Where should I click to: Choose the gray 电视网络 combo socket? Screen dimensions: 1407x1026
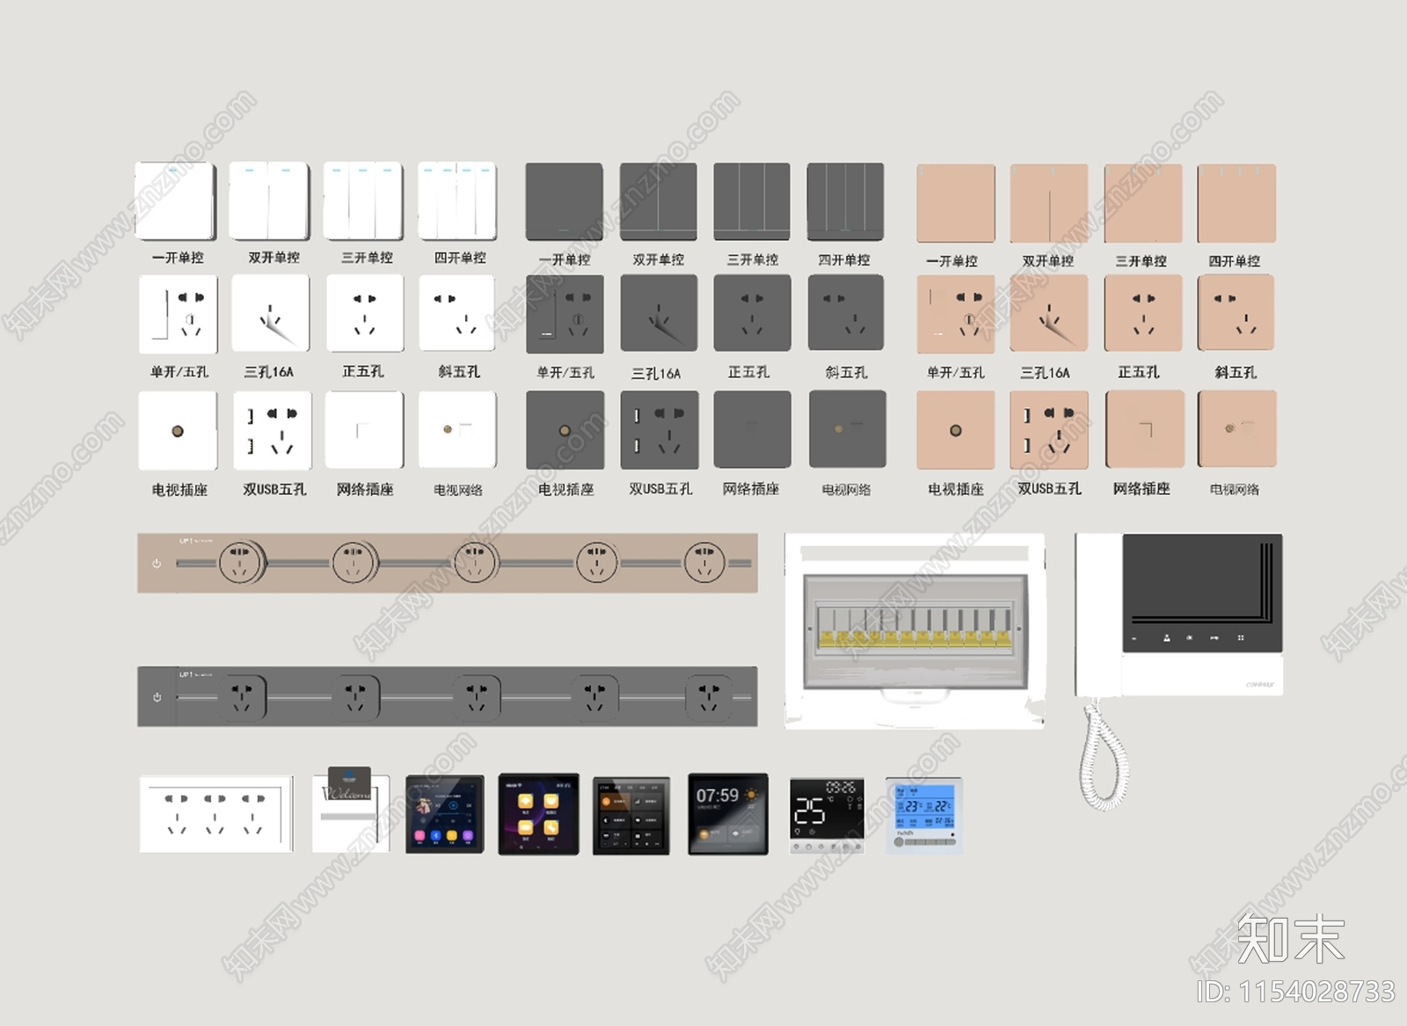tap(847, 430)
